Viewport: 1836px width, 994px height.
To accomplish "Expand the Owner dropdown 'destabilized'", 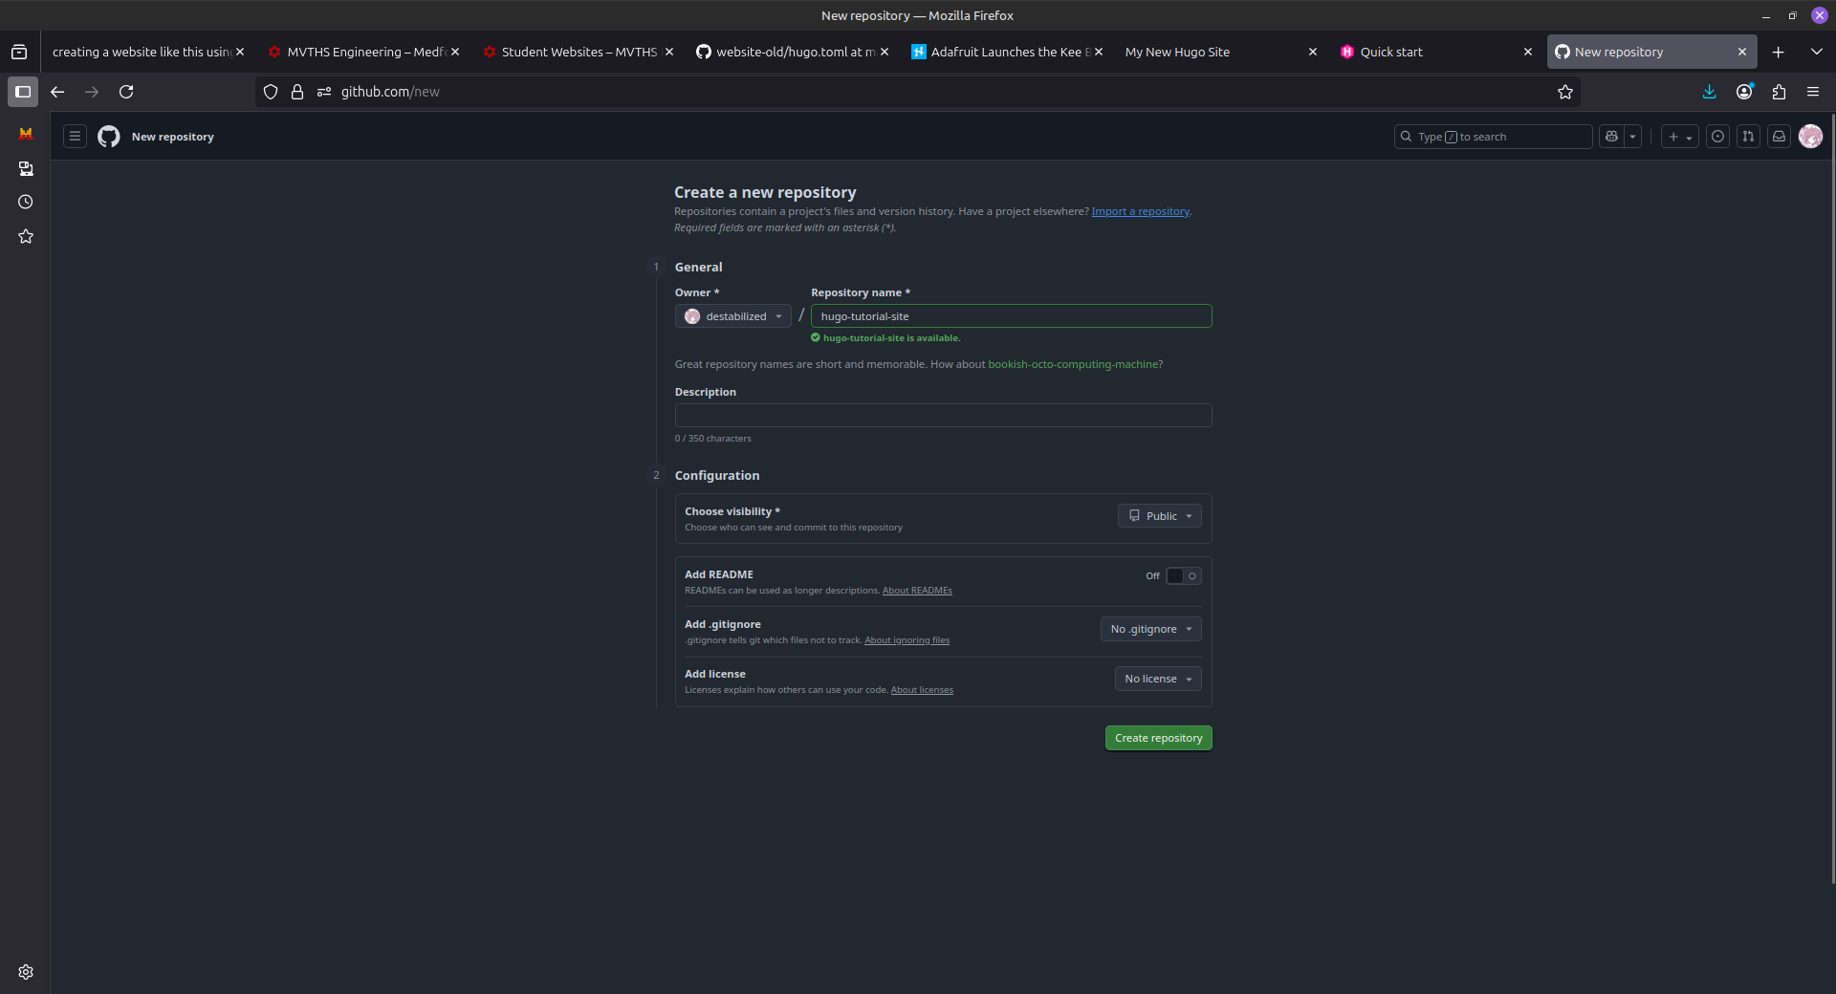I will coord(733,316).
